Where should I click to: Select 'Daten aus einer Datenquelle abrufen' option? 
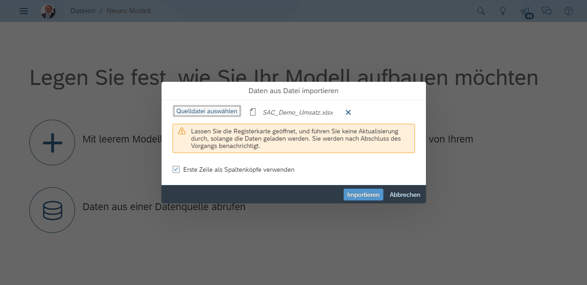click(164, 207)
